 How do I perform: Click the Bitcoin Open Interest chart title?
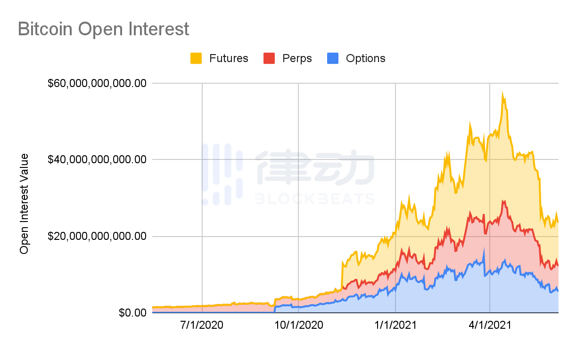click(103, 29)
